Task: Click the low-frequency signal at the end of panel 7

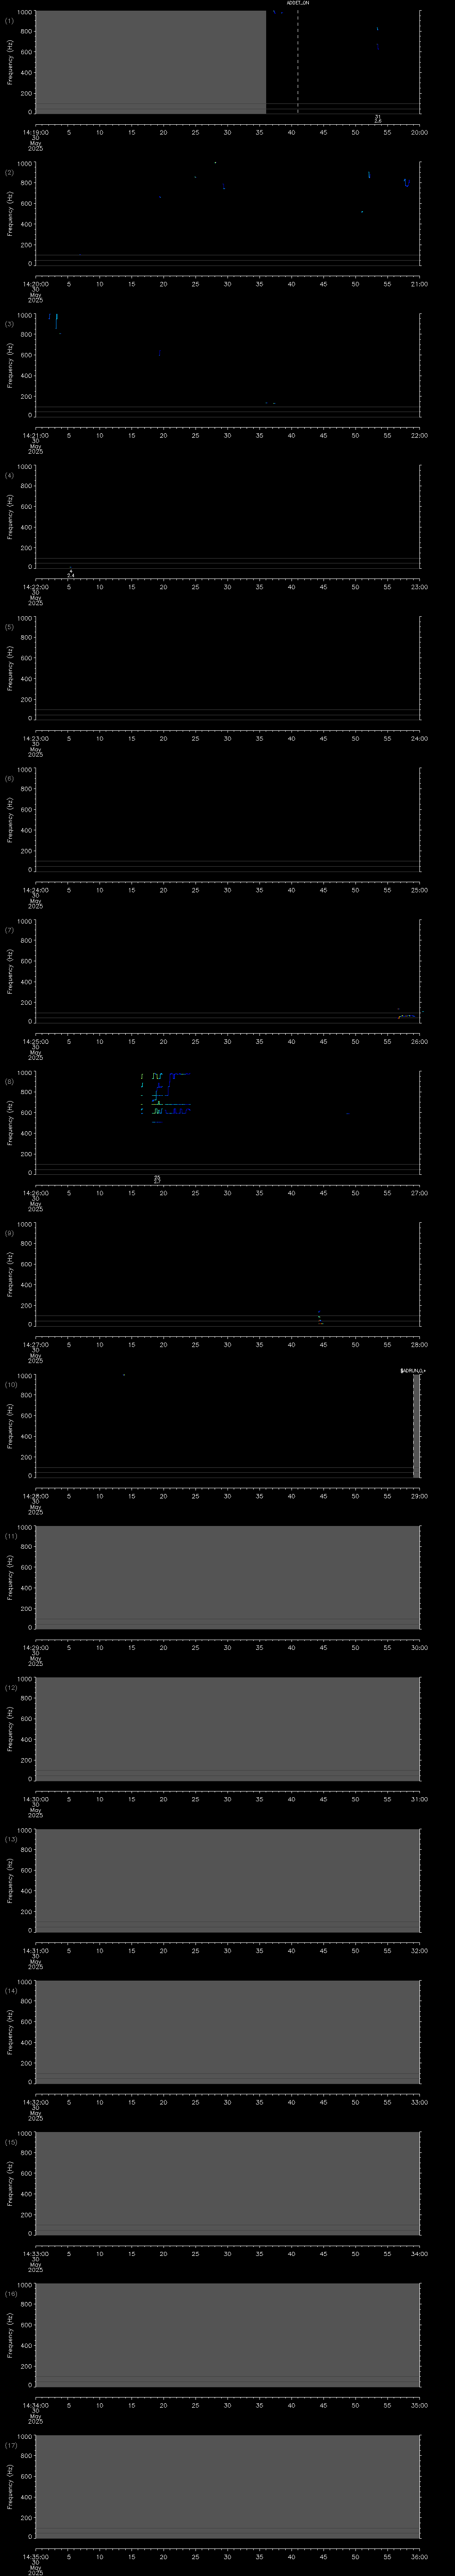Action: (x=408, y=1016)
